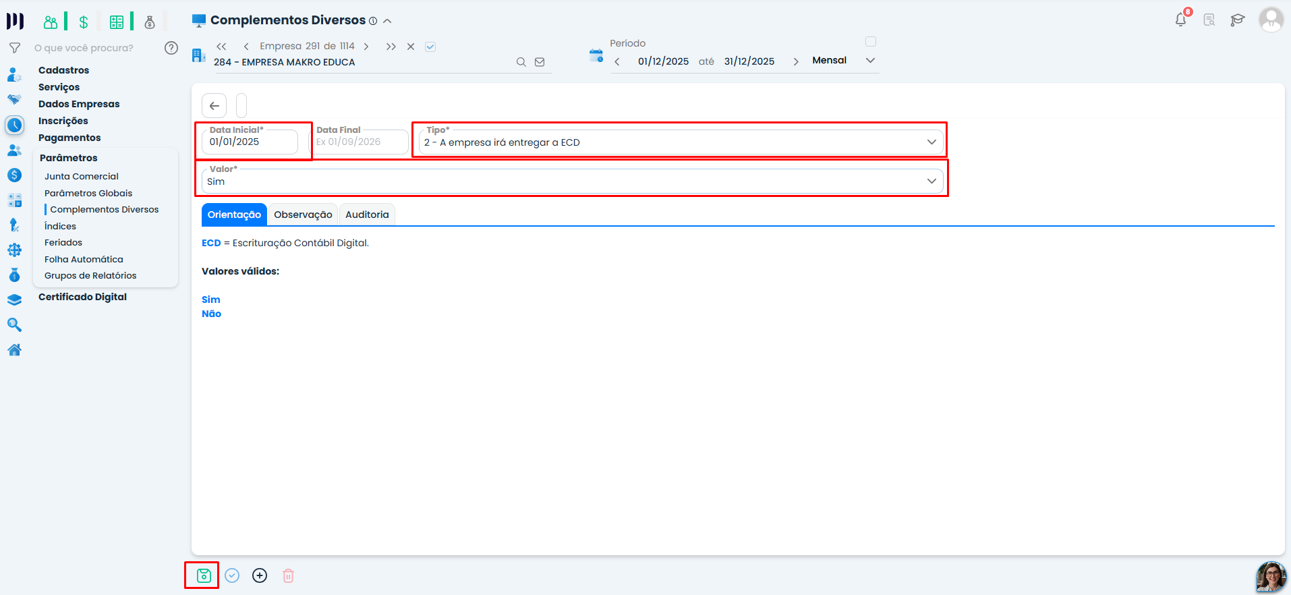This screenshot has height=595, width=1291.
Task: Collapse the Complementos Diversos title chevron
Action: tap(387, 21)
